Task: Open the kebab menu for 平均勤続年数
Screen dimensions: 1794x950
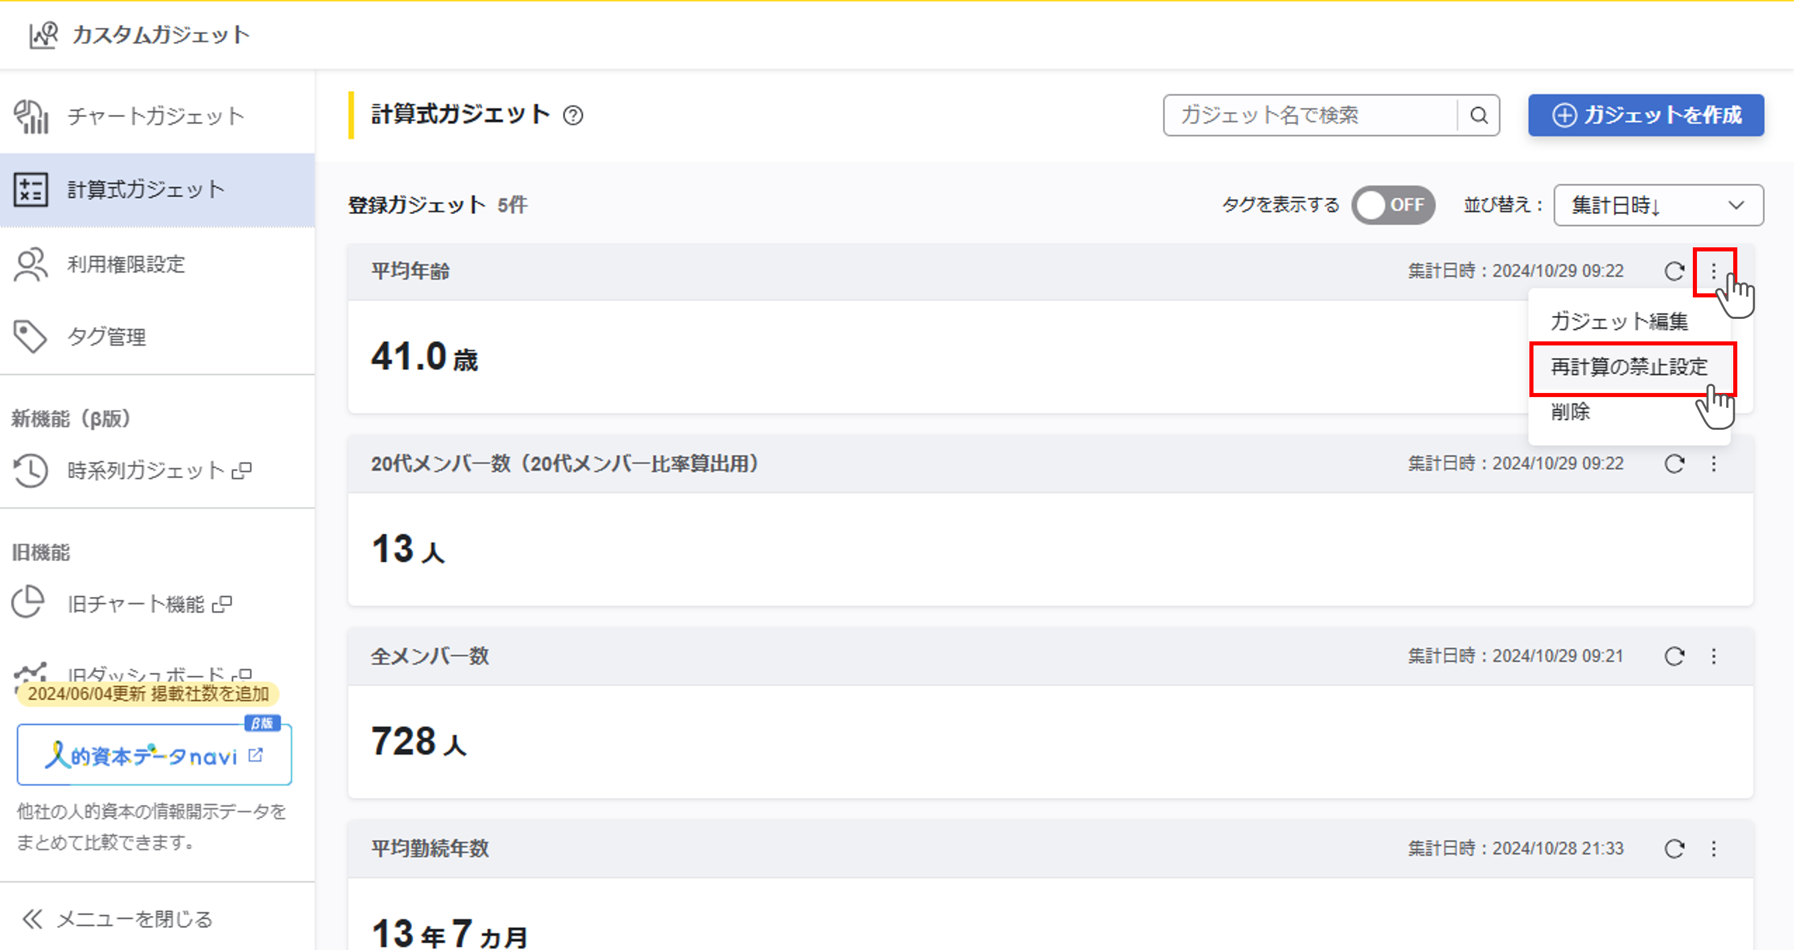Action: tap(1714, 848)
